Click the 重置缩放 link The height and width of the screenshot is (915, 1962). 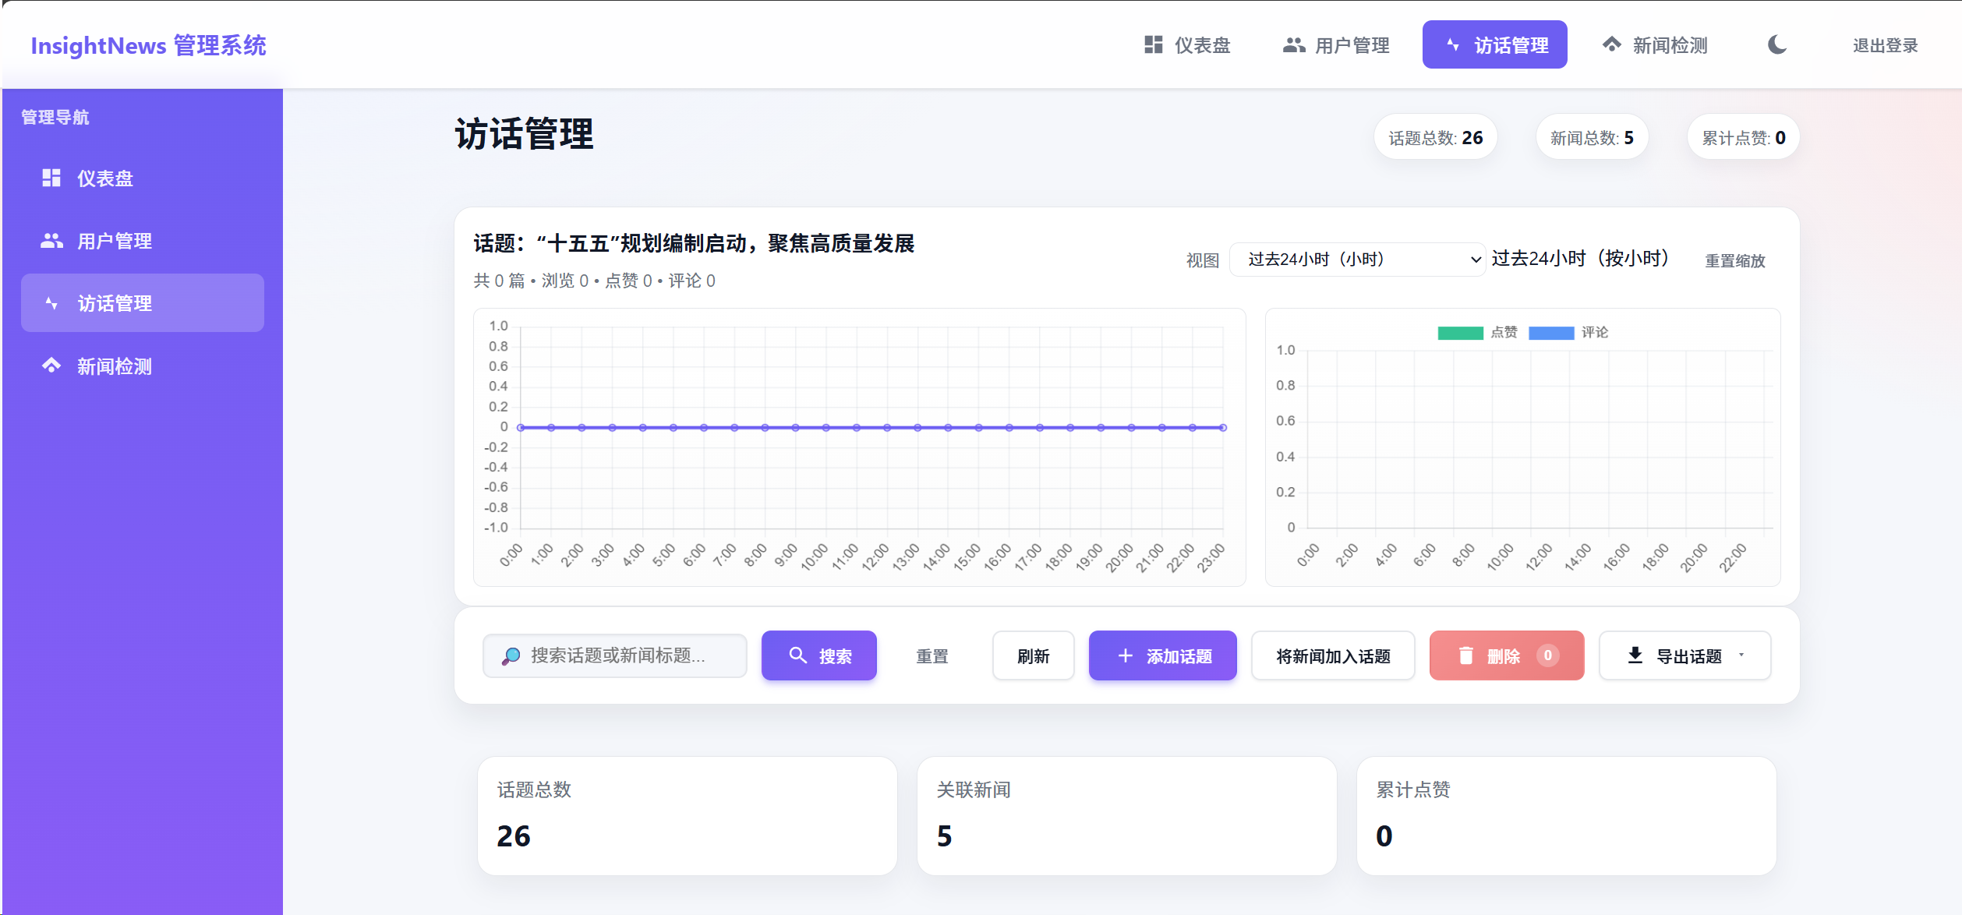[1734, 260]
